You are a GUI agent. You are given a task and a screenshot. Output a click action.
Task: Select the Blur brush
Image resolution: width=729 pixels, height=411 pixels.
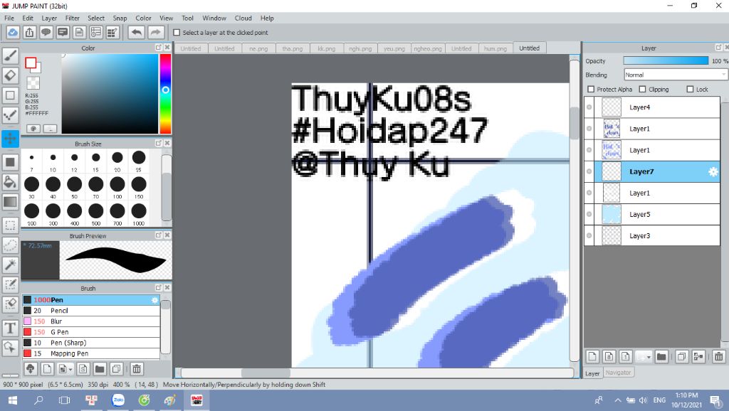tap(91, 321)
